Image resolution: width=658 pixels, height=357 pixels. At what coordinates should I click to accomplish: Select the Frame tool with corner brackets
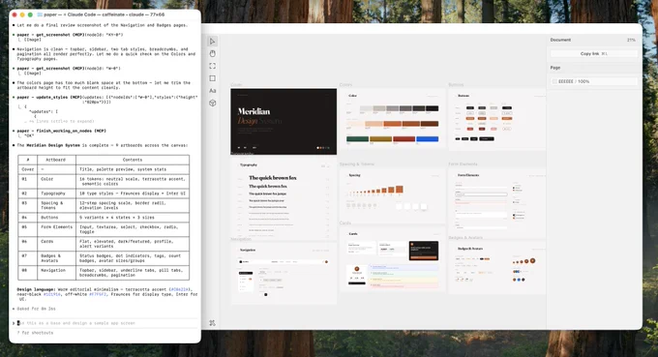point(212,66)
